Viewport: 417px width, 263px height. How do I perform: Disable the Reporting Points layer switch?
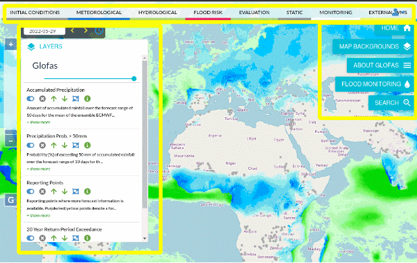click(x=30, y=192)
